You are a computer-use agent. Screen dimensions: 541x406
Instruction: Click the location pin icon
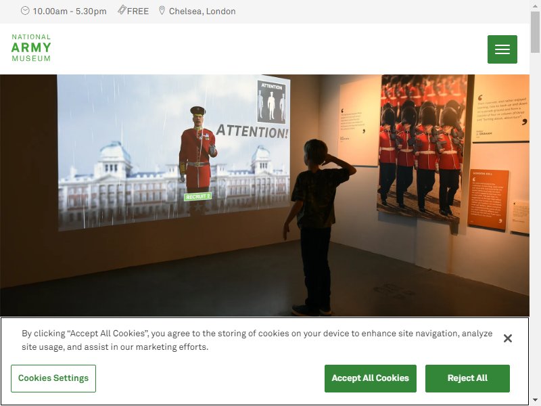162,11
